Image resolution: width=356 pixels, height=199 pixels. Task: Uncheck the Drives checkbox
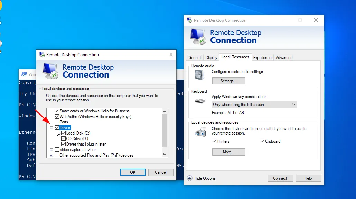[57, 128]
